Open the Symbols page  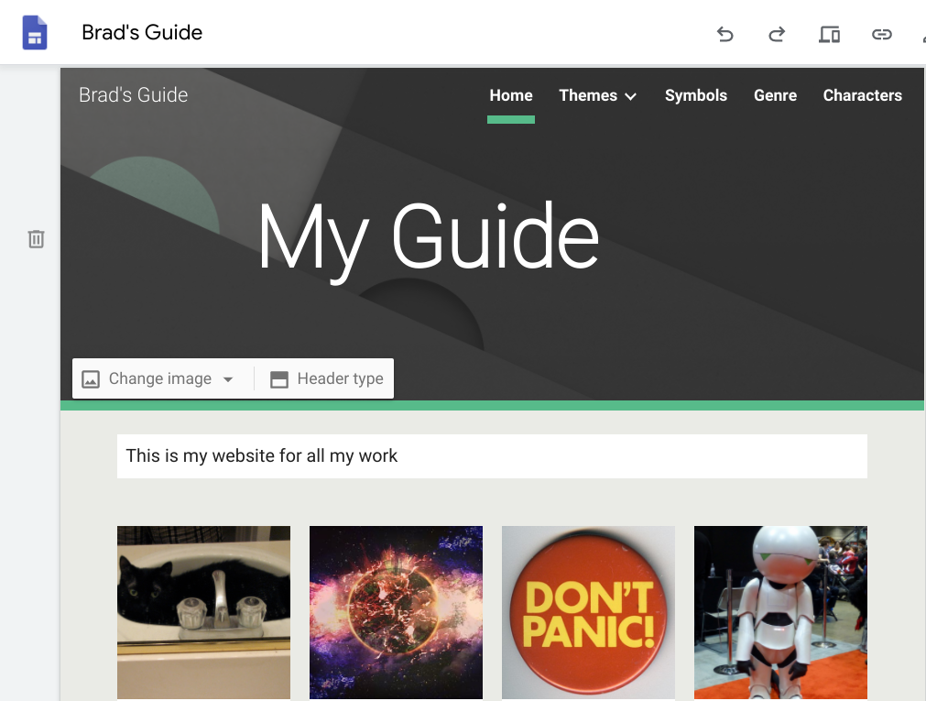coord(696,95)
